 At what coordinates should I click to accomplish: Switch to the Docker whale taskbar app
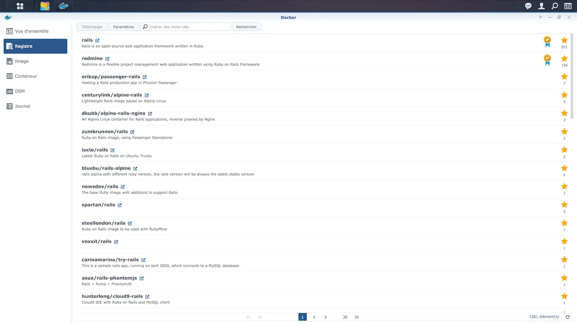[64, 6]
